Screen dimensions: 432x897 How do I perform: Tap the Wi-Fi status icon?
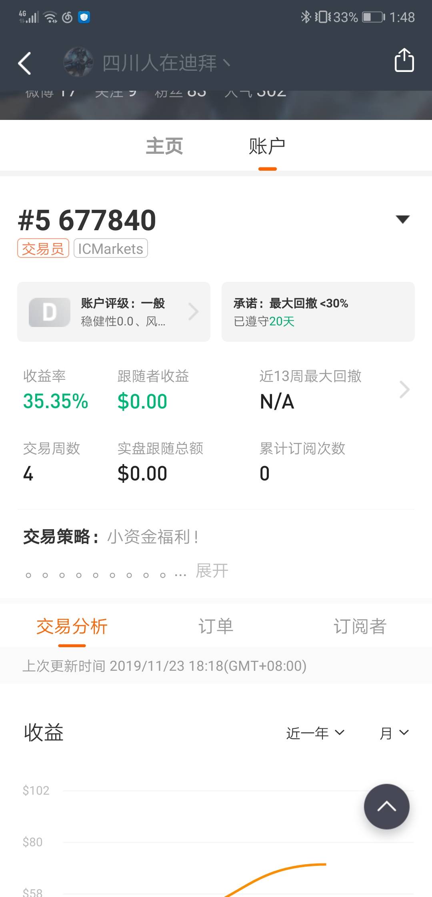pyautogui.click(x=51, y=17)
